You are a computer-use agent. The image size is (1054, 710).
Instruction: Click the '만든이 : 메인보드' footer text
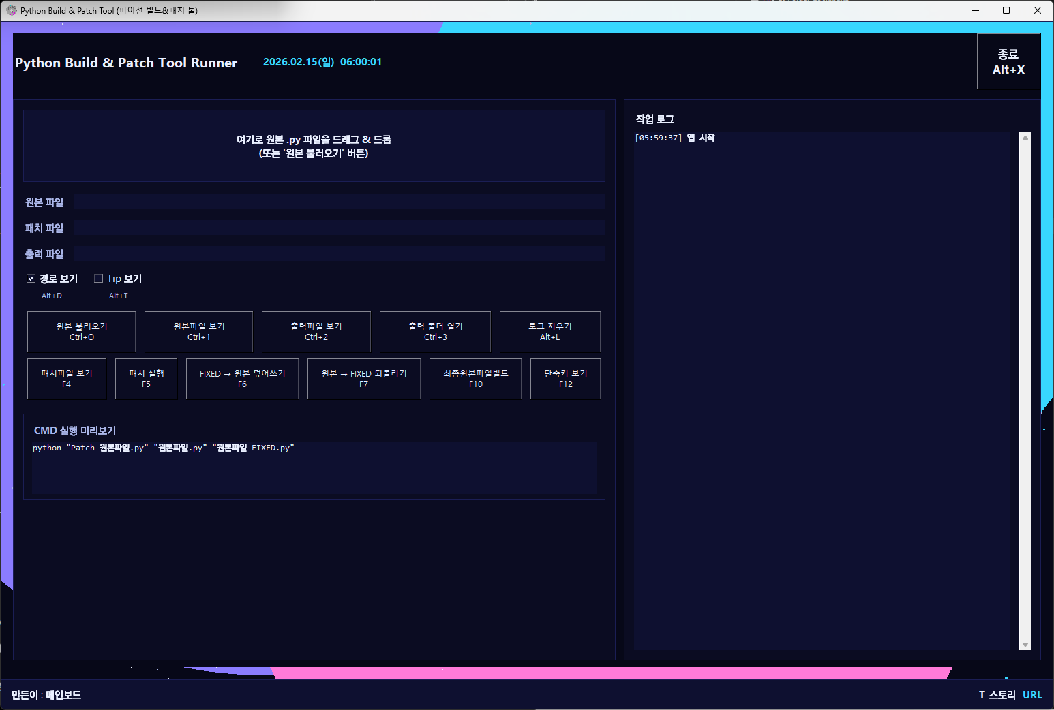[x=46, y=695]
